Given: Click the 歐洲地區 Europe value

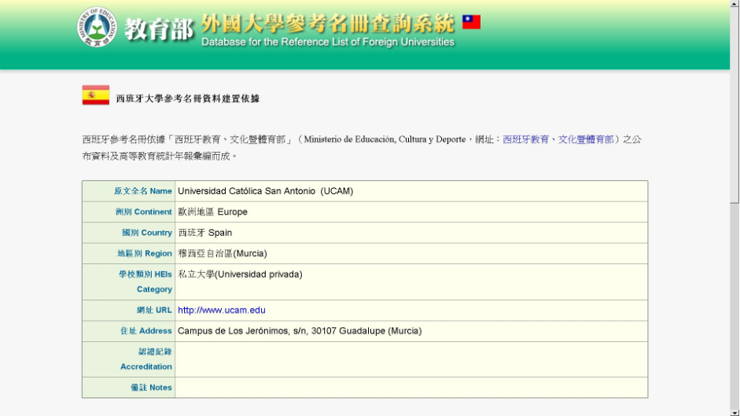Looking at the screenshot, I should (x=212, y=212).
